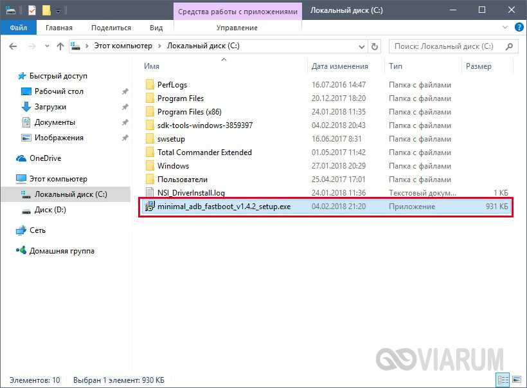Screen dimensions: 527x388
Task: Switch to large thumbnails view button
Action: coord(515,380)
